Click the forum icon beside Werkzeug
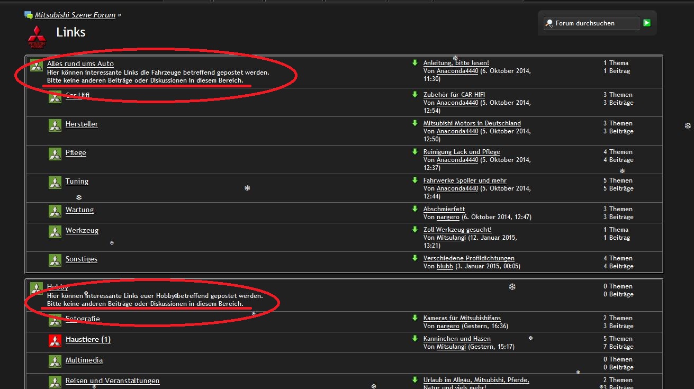Viewport: 694px width, 389px height. tap(55, 232)
